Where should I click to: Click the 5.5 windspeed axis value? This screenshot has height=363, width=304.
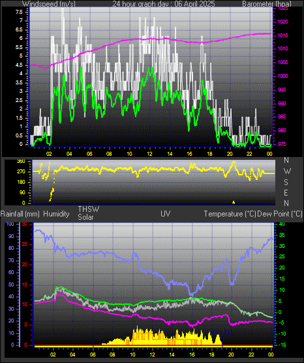19,47
